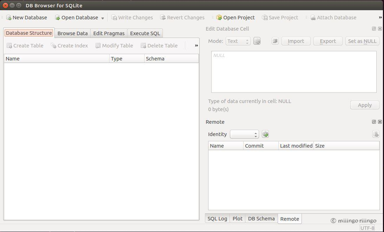Screen dimensions: 384x232
Task: Open the Edit Pragmas tab
Action: pyautogui.click(x=109, y=33)
